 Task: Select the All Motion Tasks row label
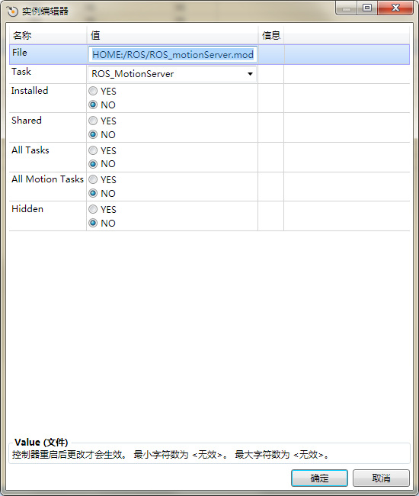click(48, 179)
